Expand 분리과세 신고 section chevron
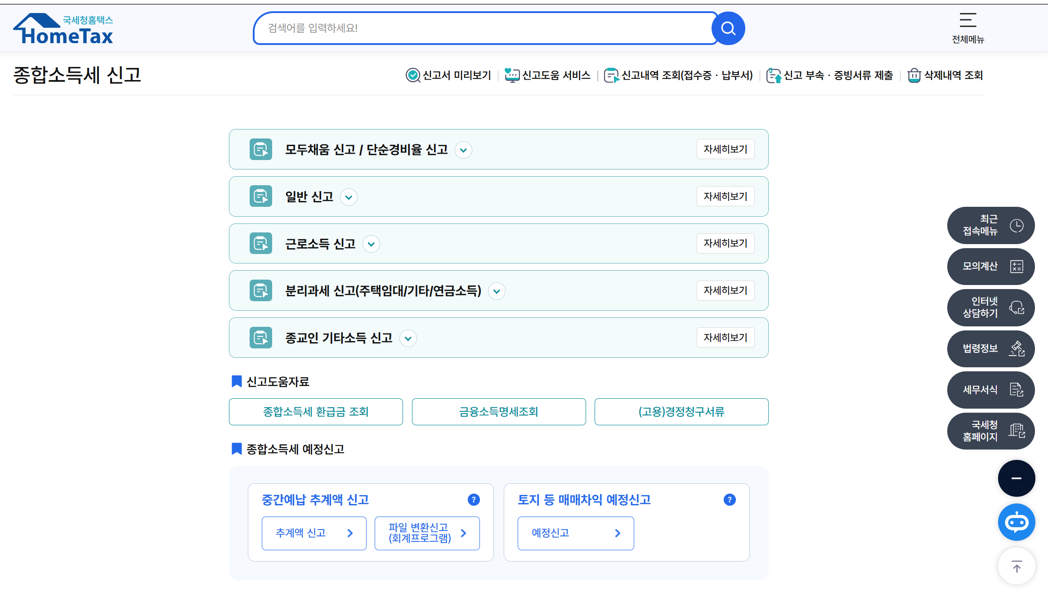 point(497,291)
